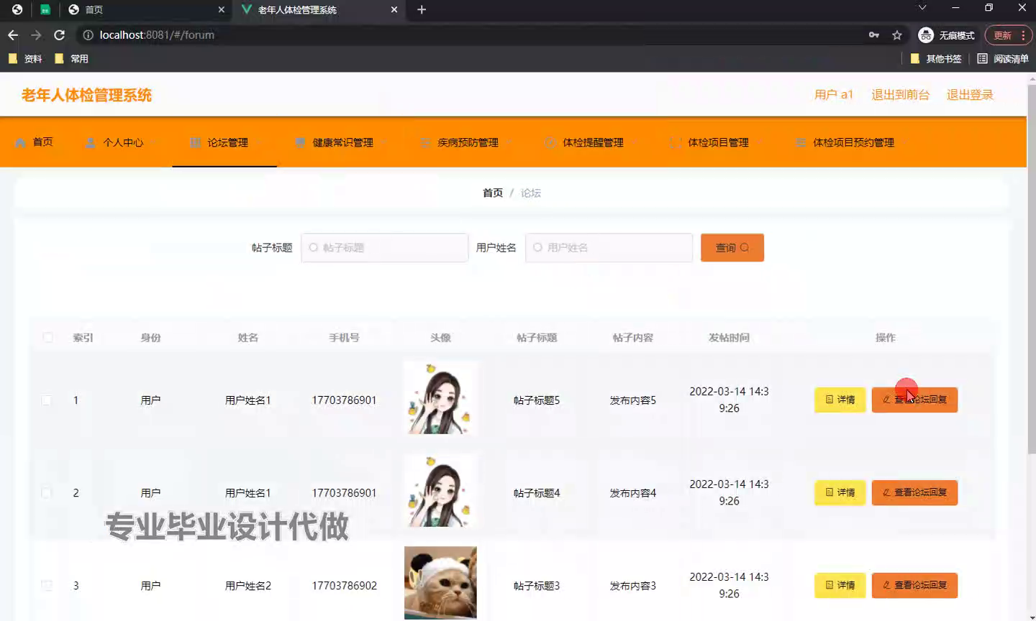
Task: Expand the 体检提醒管理 dropdown arrow
Action: pyautogui.click(x=633, y=143)
